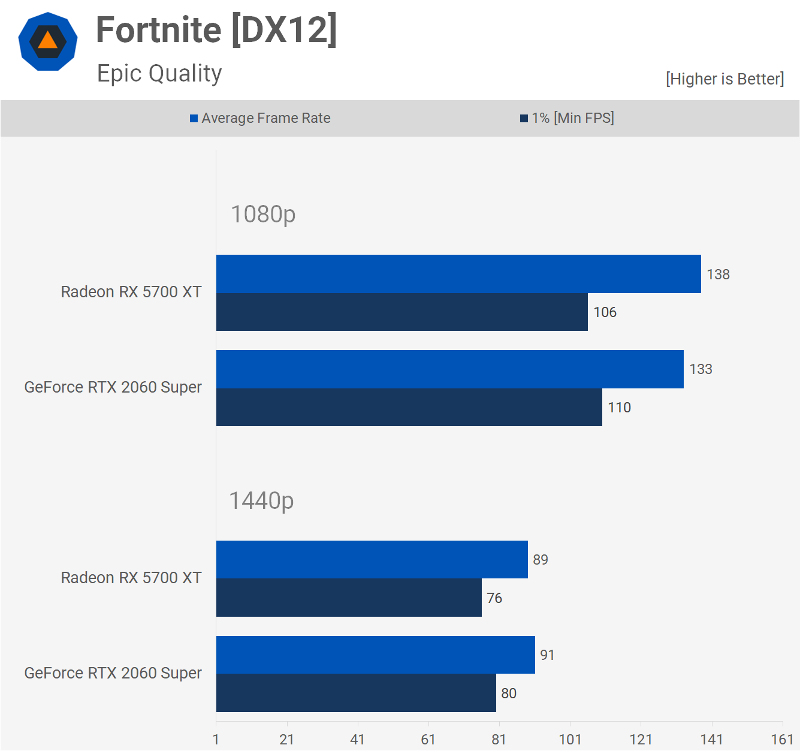Click the "106" value label
This screenshot has height=751, width=800.
(x=605, y=312)
